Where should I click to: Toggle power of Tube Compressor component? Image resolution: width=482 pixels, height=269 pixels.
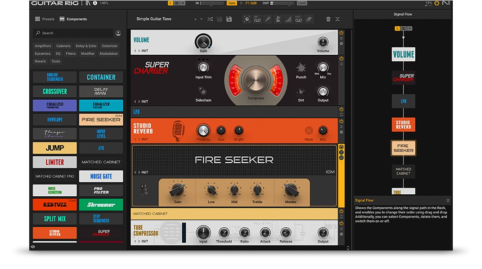(341, 224)
